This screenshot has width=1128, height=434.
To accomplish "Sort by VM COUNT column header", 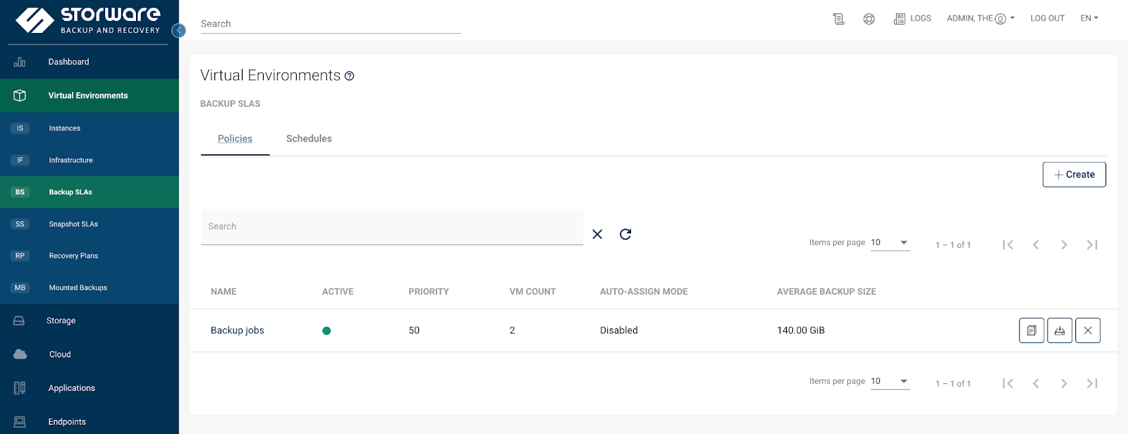I will tap(532, 292).
